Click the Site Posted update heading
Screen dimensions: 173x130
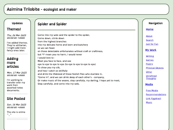(16, 99)
